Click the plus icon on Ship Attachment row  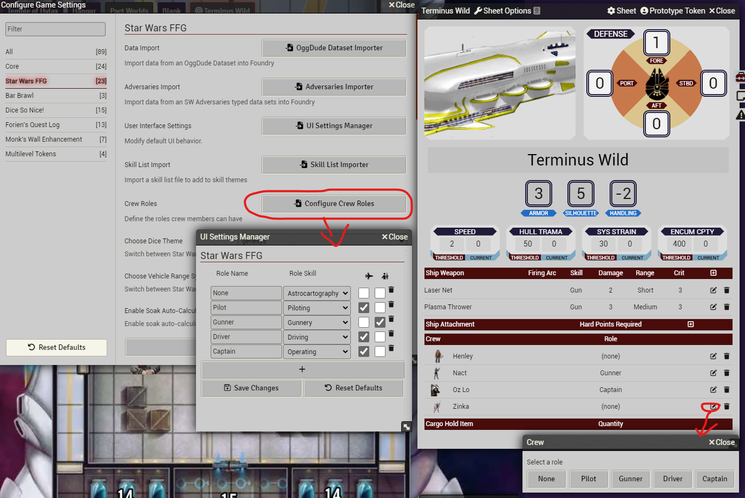(x=690, y=324)
